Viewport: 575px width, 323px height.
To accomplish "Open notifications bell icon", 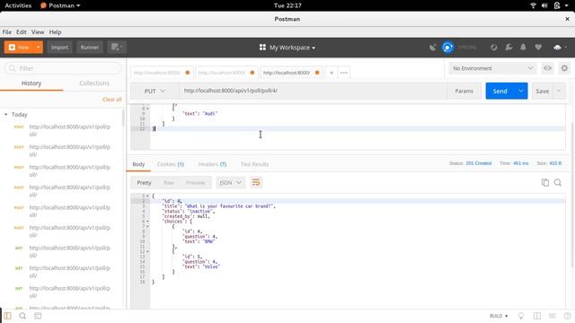I will click(x=523, y=48).
